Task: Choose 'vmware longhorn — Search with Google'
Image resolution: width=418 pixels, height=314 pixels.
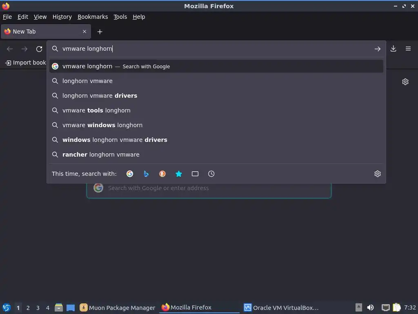Action: click(x=216, y=66)
